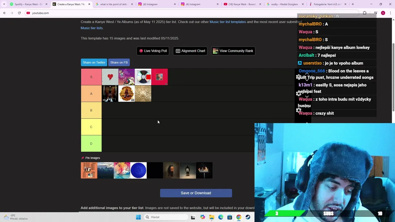Open Microsoft Edge from the taskbar
The width and height of the screenshot is (395, 222).
pos(221,217)
